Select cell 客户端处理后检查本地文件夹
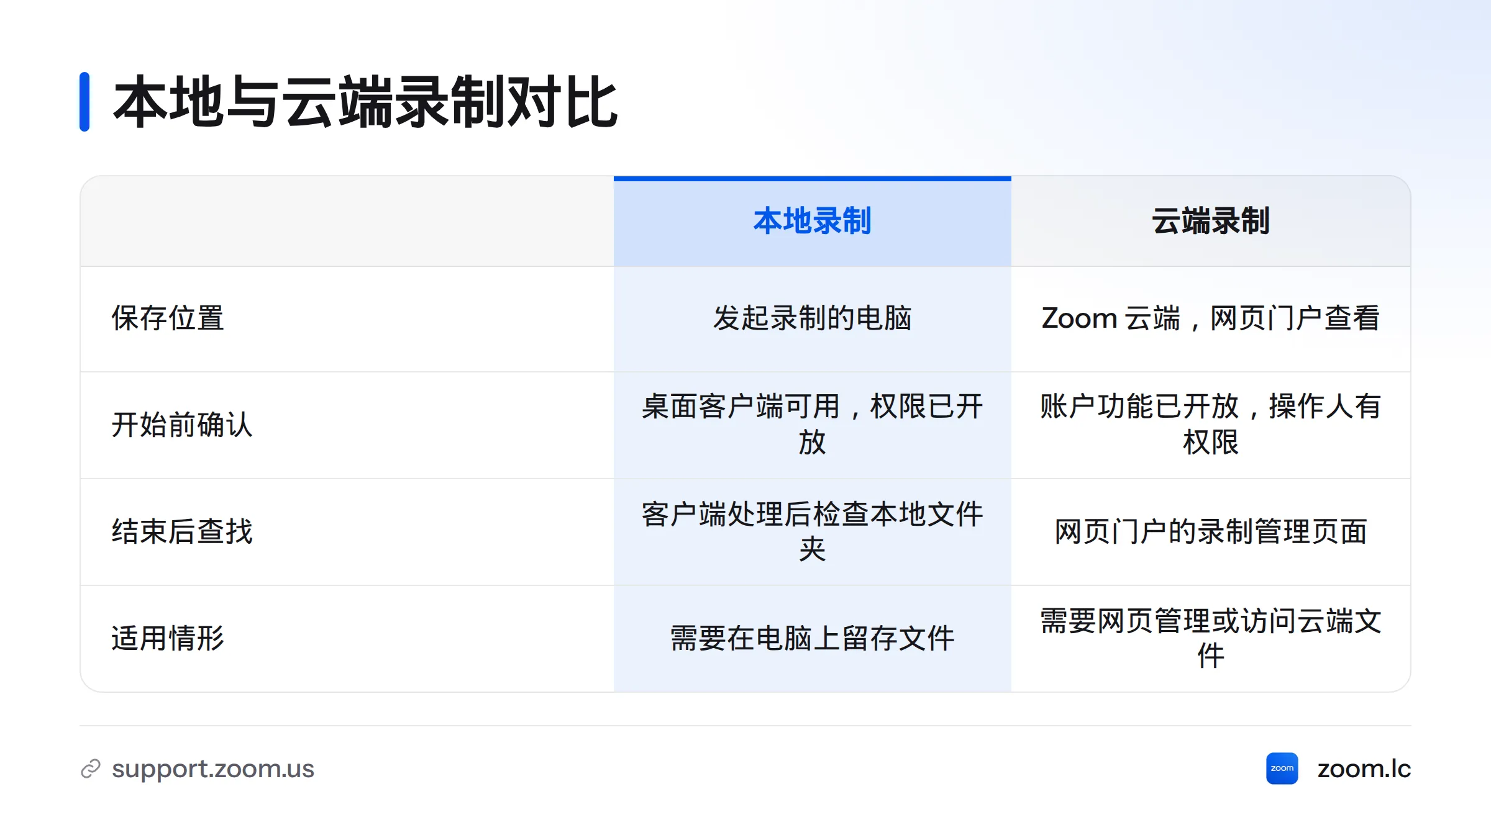Image resolution: width=1491 pixels, height=838 pixels. (813, 532)
